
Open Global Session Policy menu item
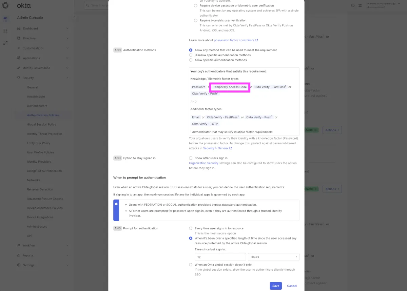point(41,124)
